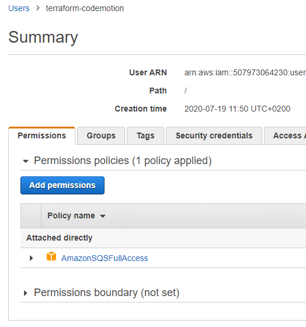
Task: Sort using the Policy name dropdown arrow
Action: pyautogui.click(x=103, y=216)
